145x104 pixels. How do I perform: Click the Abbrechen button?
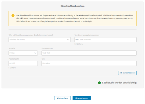coord(62,98)
